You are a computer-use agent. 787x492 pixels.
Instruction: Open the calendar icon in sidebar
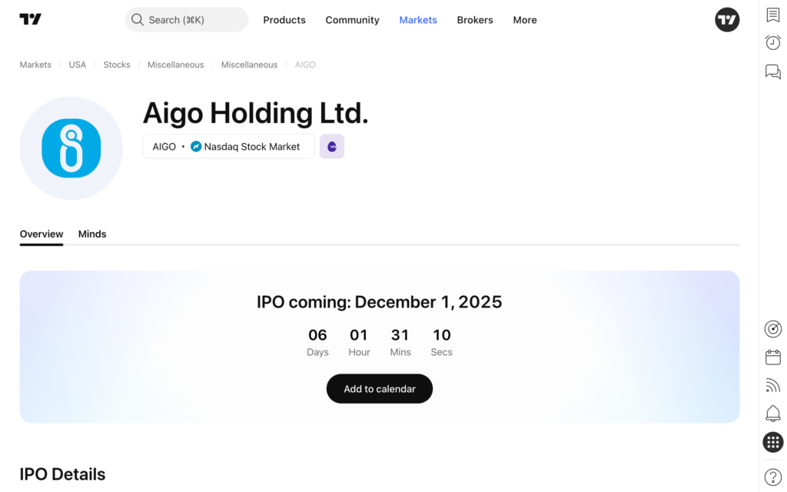773,357
